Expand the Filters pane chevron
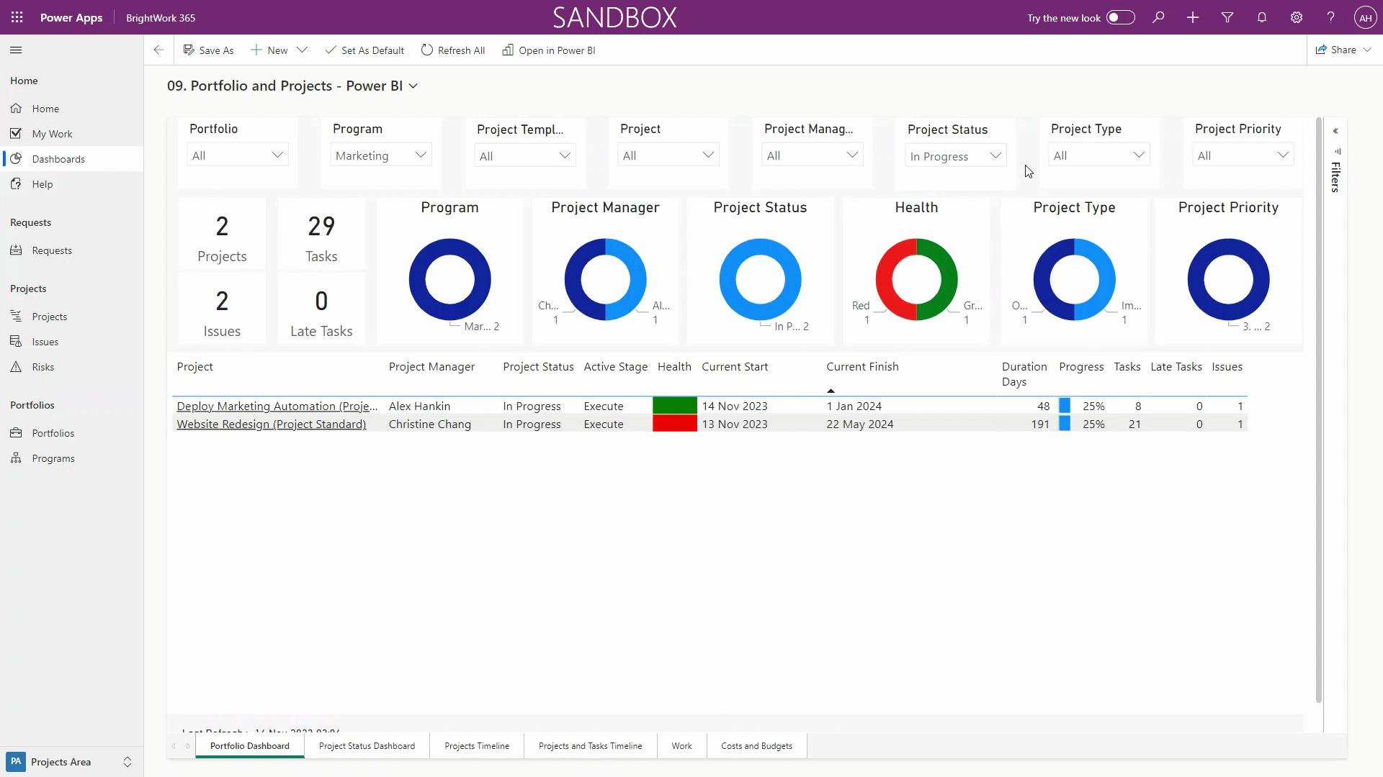Image resolution: width=1383 pixels, height=777 pixels. (1335, 131)
